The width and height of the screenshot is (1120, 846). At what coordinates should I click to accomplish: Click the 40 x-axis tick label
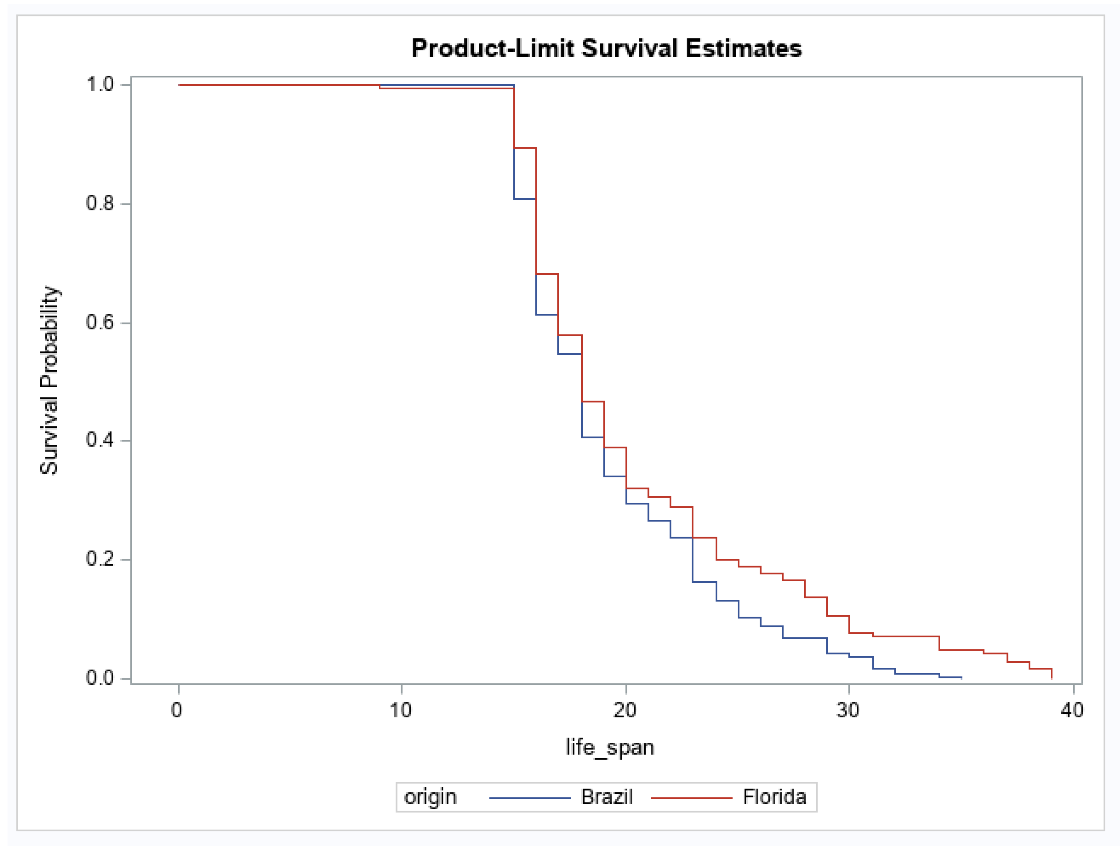pos(1072,710)
